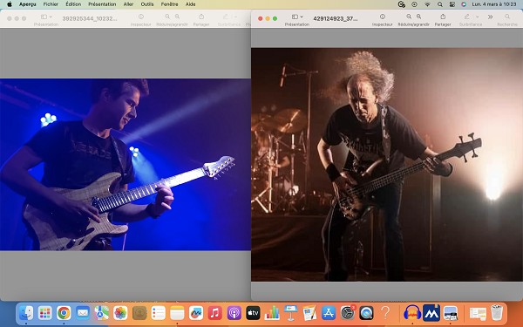Click the blue-lit guitarist photo
523x327 pixels.
coord(126,165)
